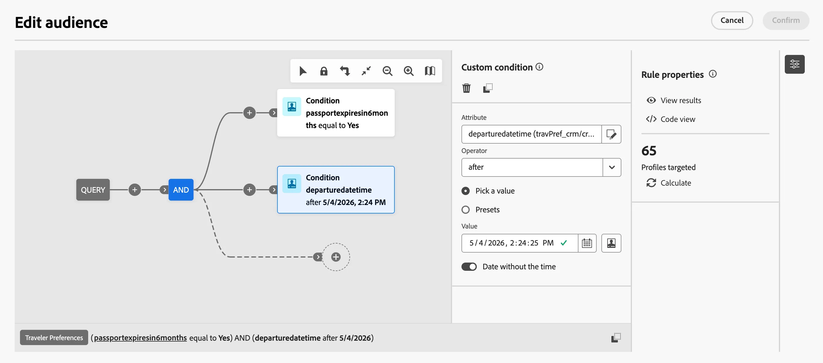Click the Traveler Preferences tag
The width and height of the screenshot is (823, 363).
(x=54, y=338)
